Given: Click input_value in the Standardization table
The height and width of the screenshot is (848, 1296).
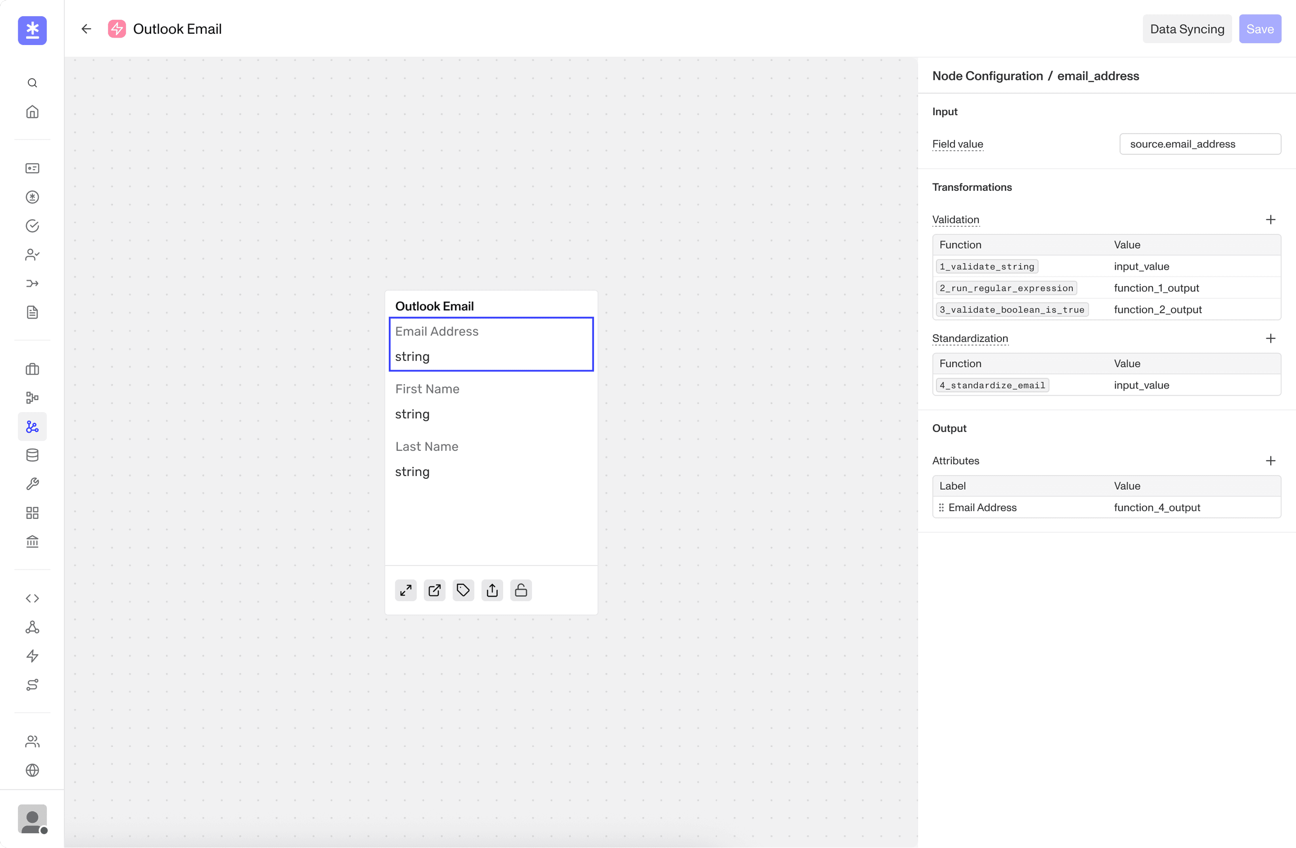Looking at the screenshot, I should click(1141, 385).
